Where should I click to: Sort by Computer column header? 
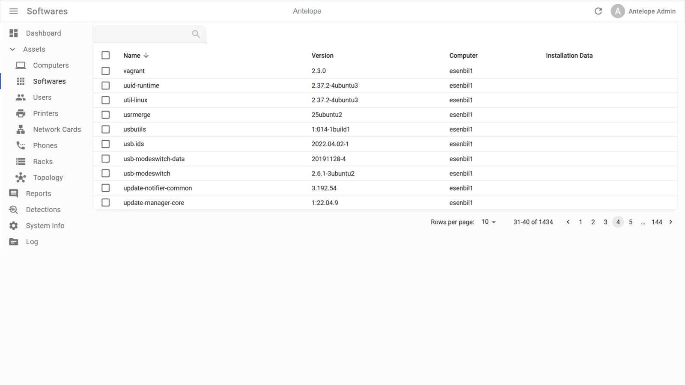pyautogui.click(x=463, y=56)
